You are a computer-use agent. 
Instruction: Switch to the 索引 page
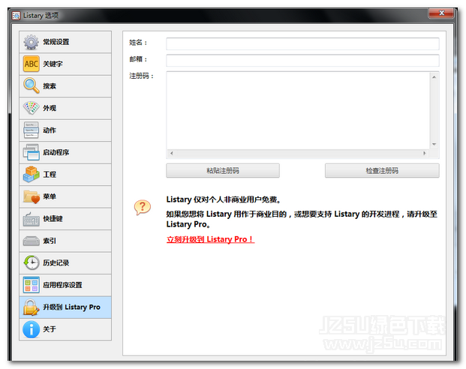(x=65, y=241)
